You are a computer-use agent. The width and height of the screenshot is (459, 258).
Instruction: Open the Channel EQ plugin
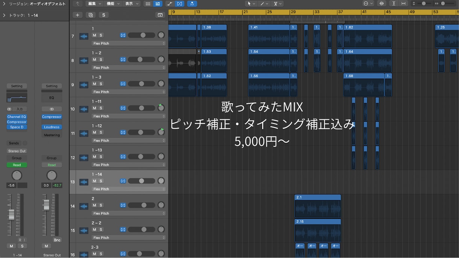[x=17, y=117]
